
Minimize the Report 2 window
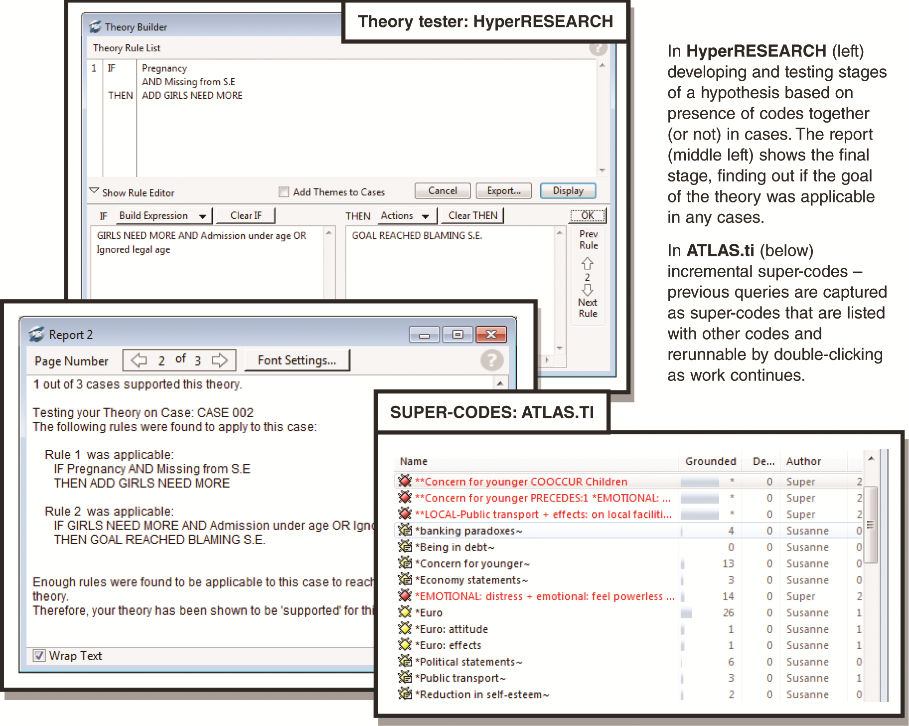click(x=425, y=335)
